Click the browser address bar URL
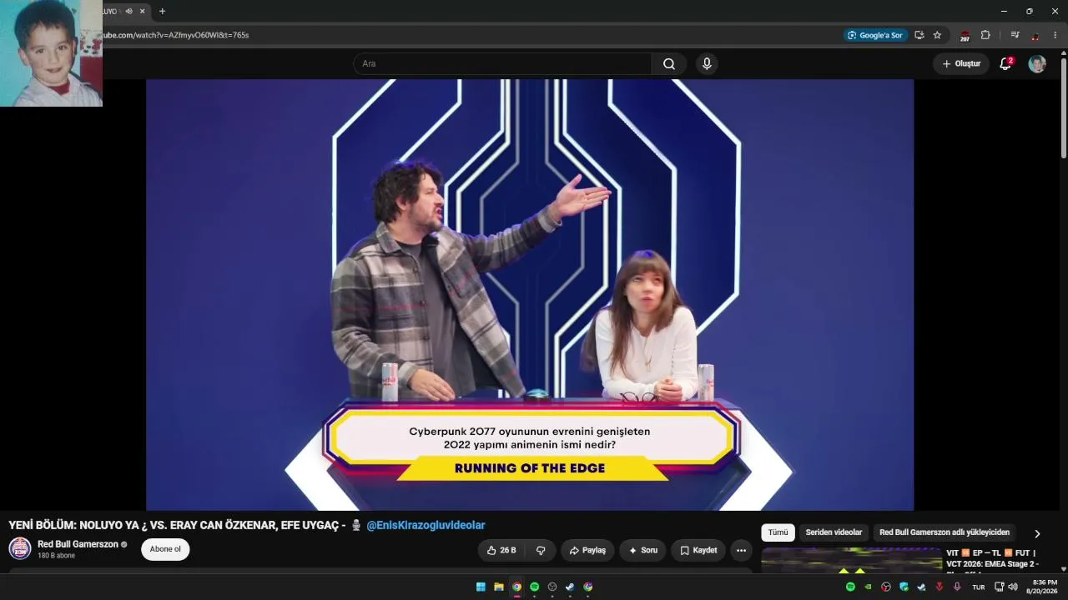The width and height of the screenshot is (1068, 600). tap(175, 35)
